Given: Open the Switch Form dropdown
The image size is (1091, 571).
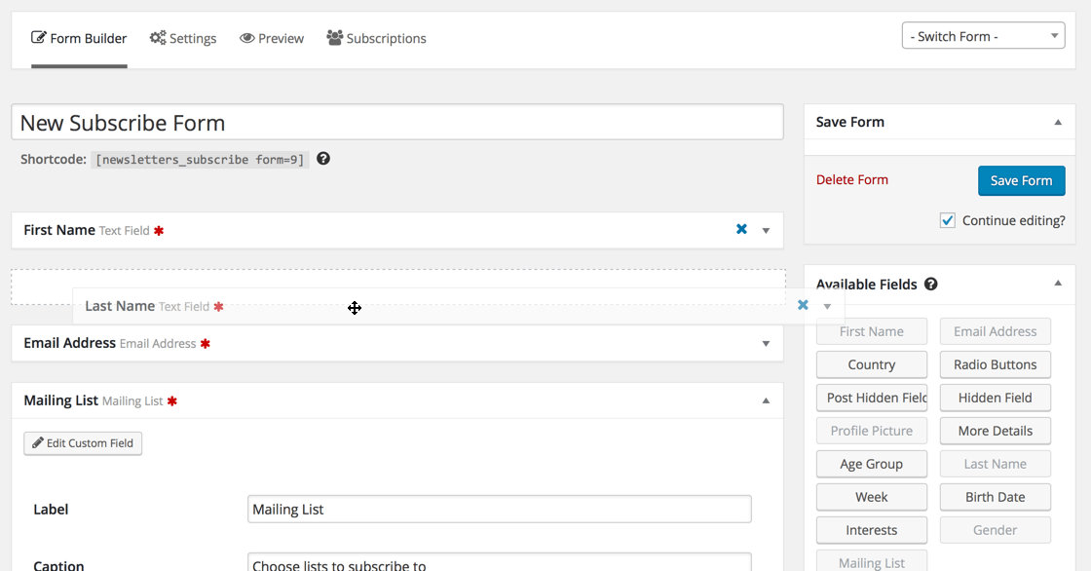Looking at the screenshot, I should click(x=983, y=34).
